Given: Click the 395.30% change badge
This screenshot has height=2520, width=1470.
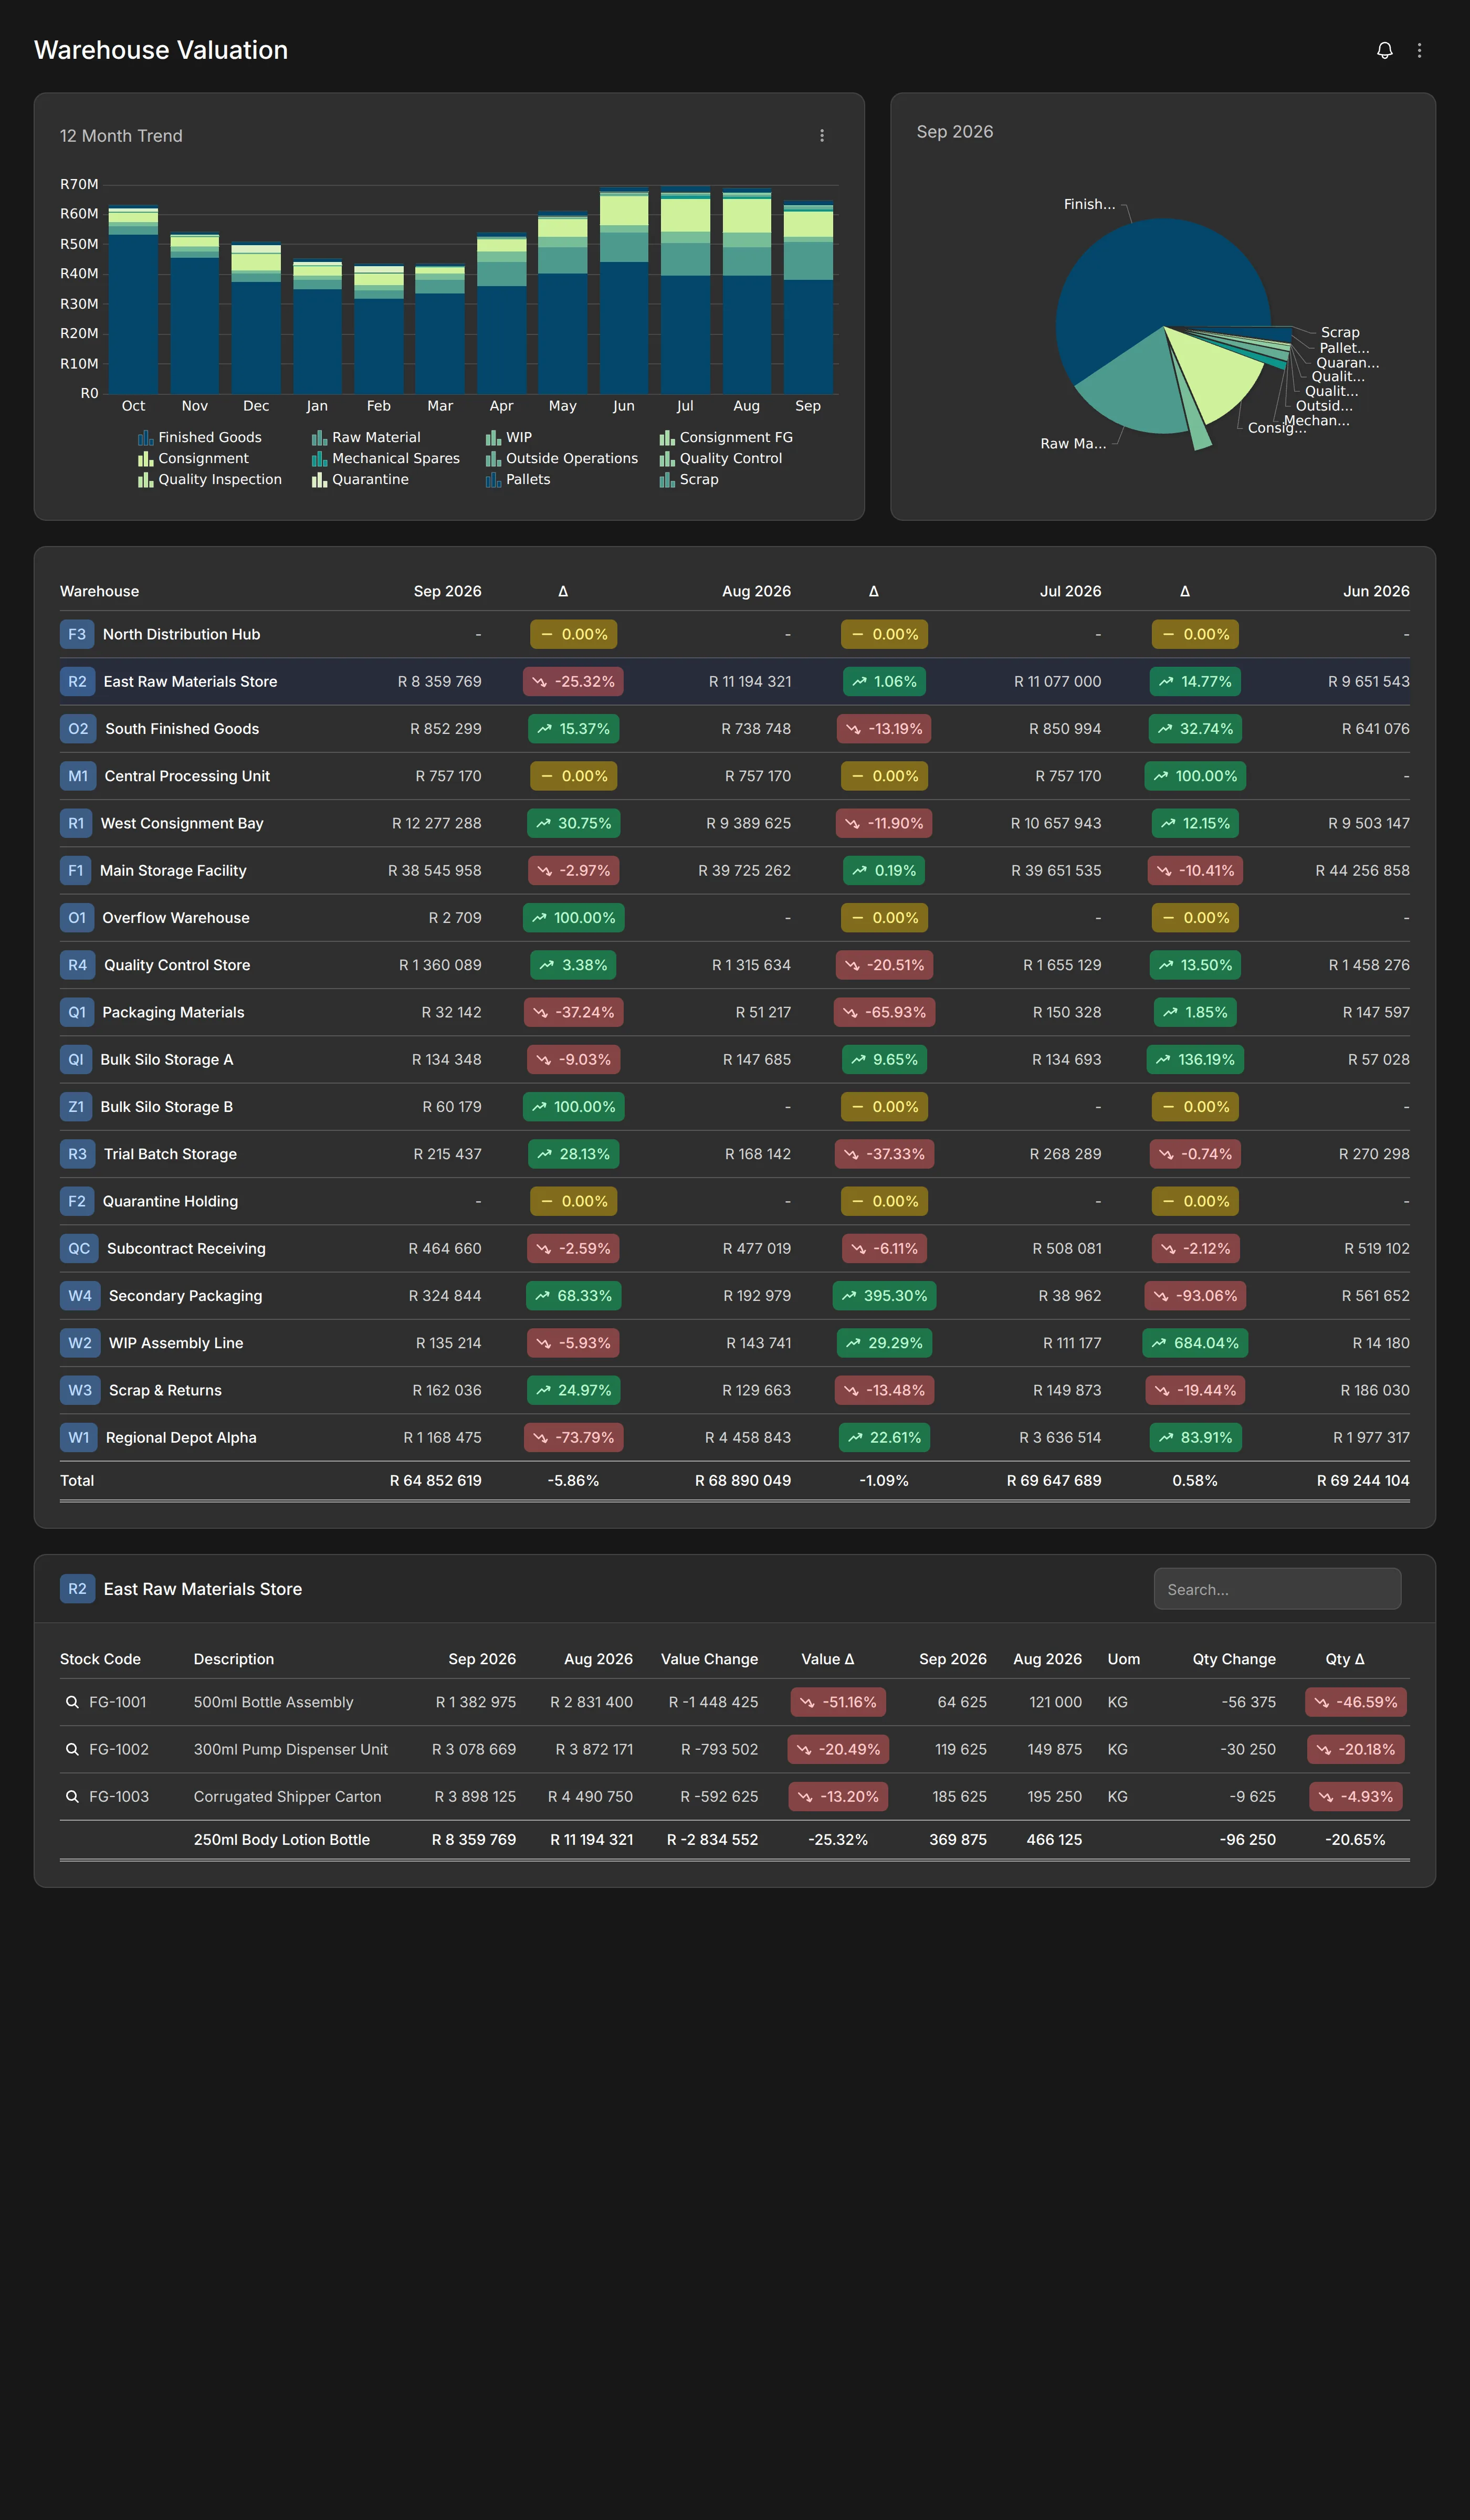Looking at the screenshot, I should [x=884, y=1295].
